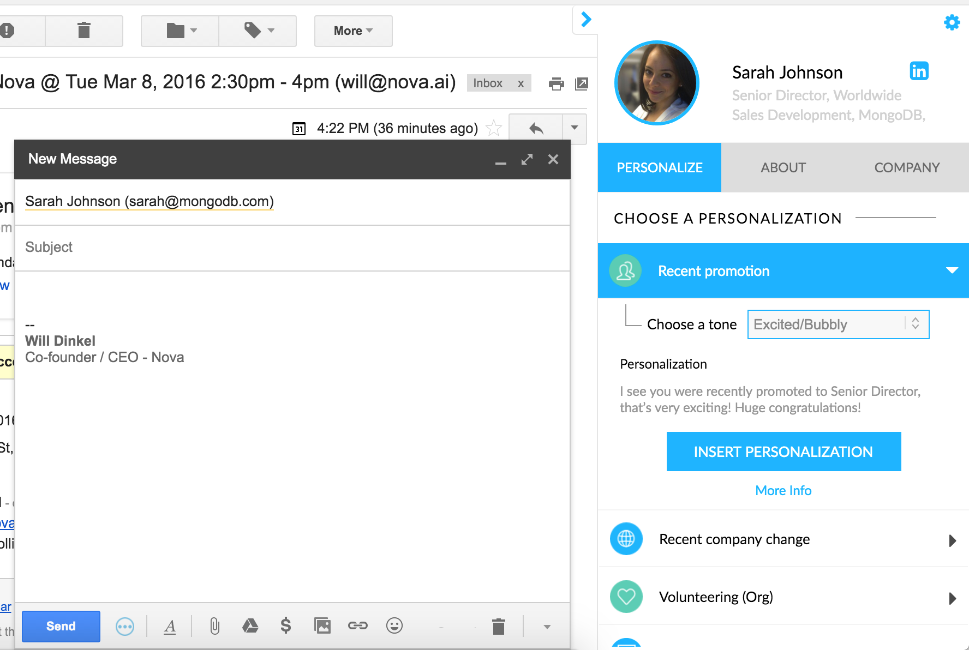The image size is (969, 650).
Task: Click the delete trash icon in Gmail toolbar
Action: tap(84, 31)
